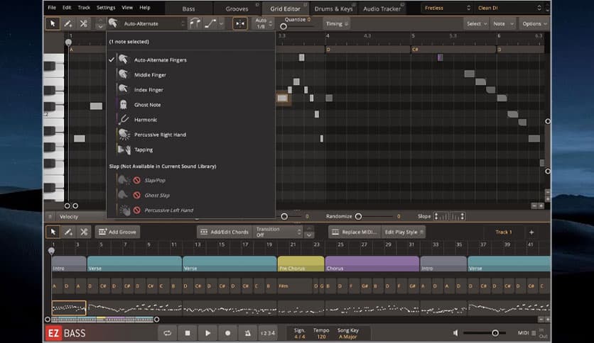594x343 pixels.
Task: Click the Replace MIDI button
Action: point(355,232)
